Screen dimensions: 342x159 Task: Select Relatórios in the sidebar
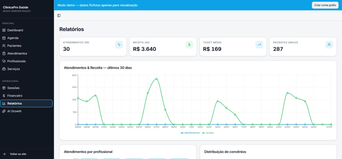(26, 103)
